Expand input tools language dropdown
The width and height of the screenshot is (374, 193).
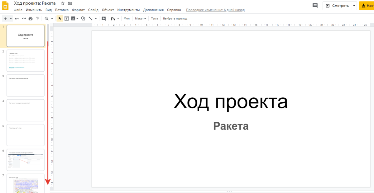point(118,19)
